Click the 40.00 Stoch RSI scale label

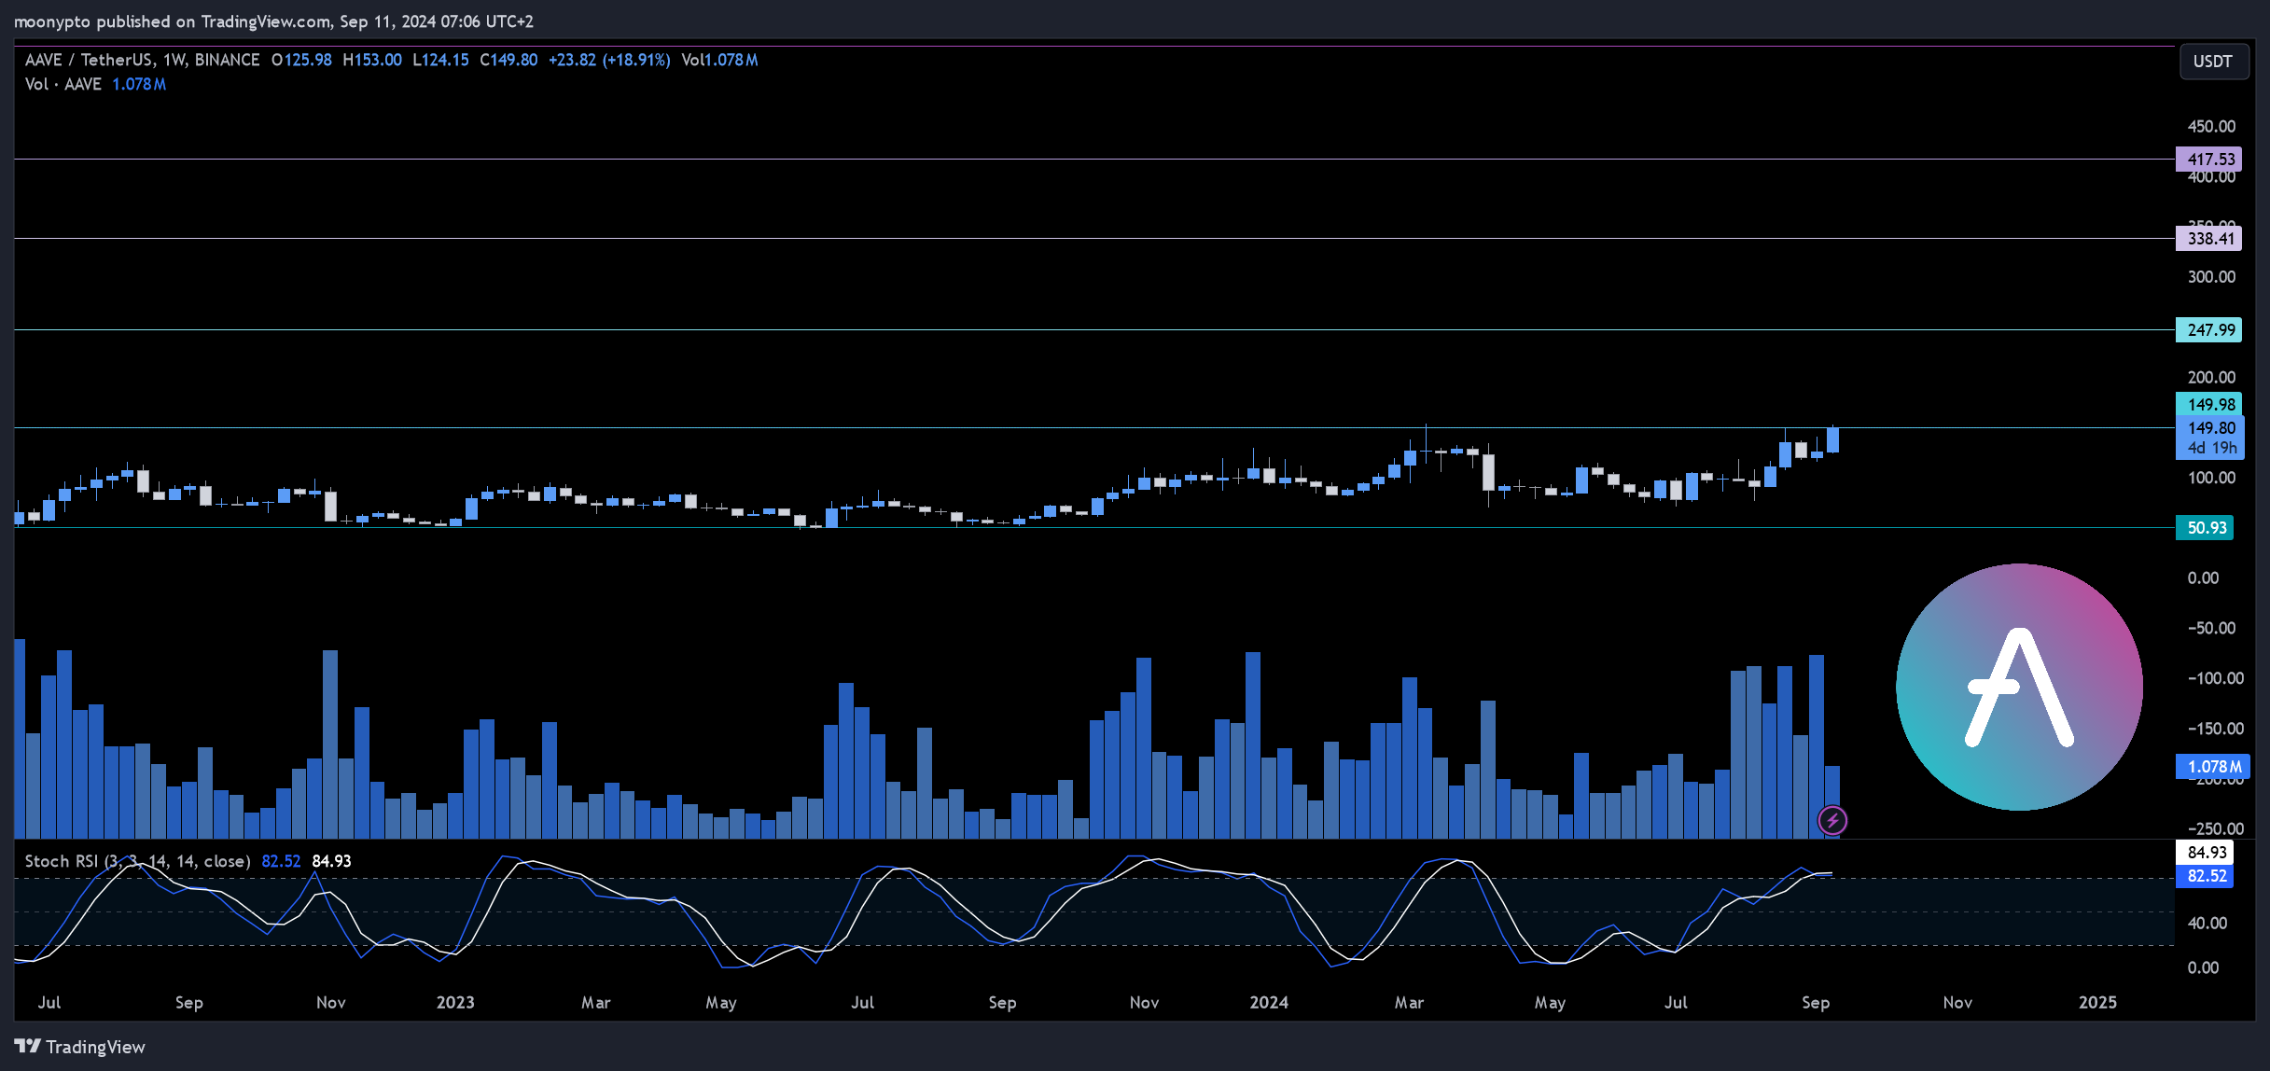pyautogui.click(x=2207, y=924)
